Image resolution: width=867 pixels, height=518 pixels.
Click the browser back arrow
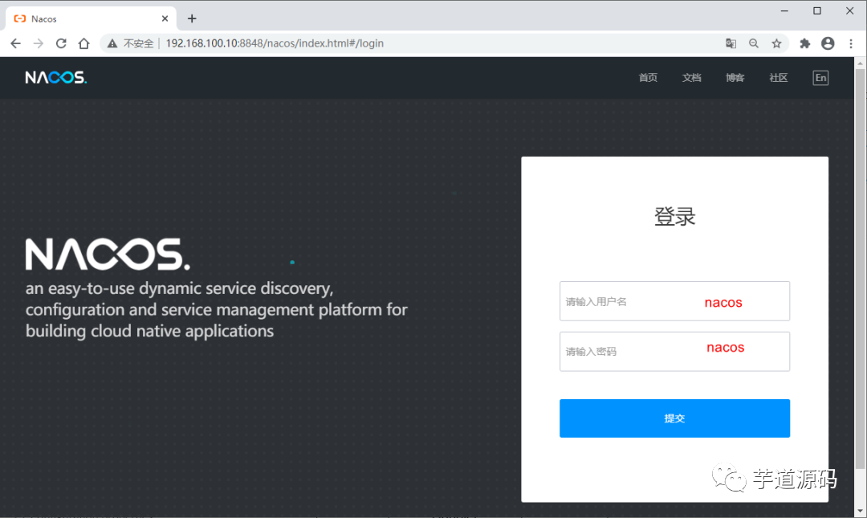click(x=15, y=43)
